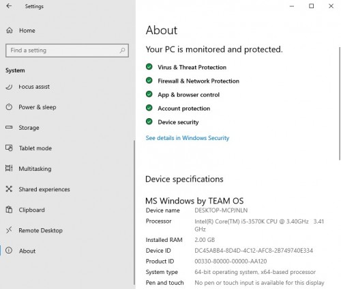Click the search magnifier icon

[x=122, y=51]
